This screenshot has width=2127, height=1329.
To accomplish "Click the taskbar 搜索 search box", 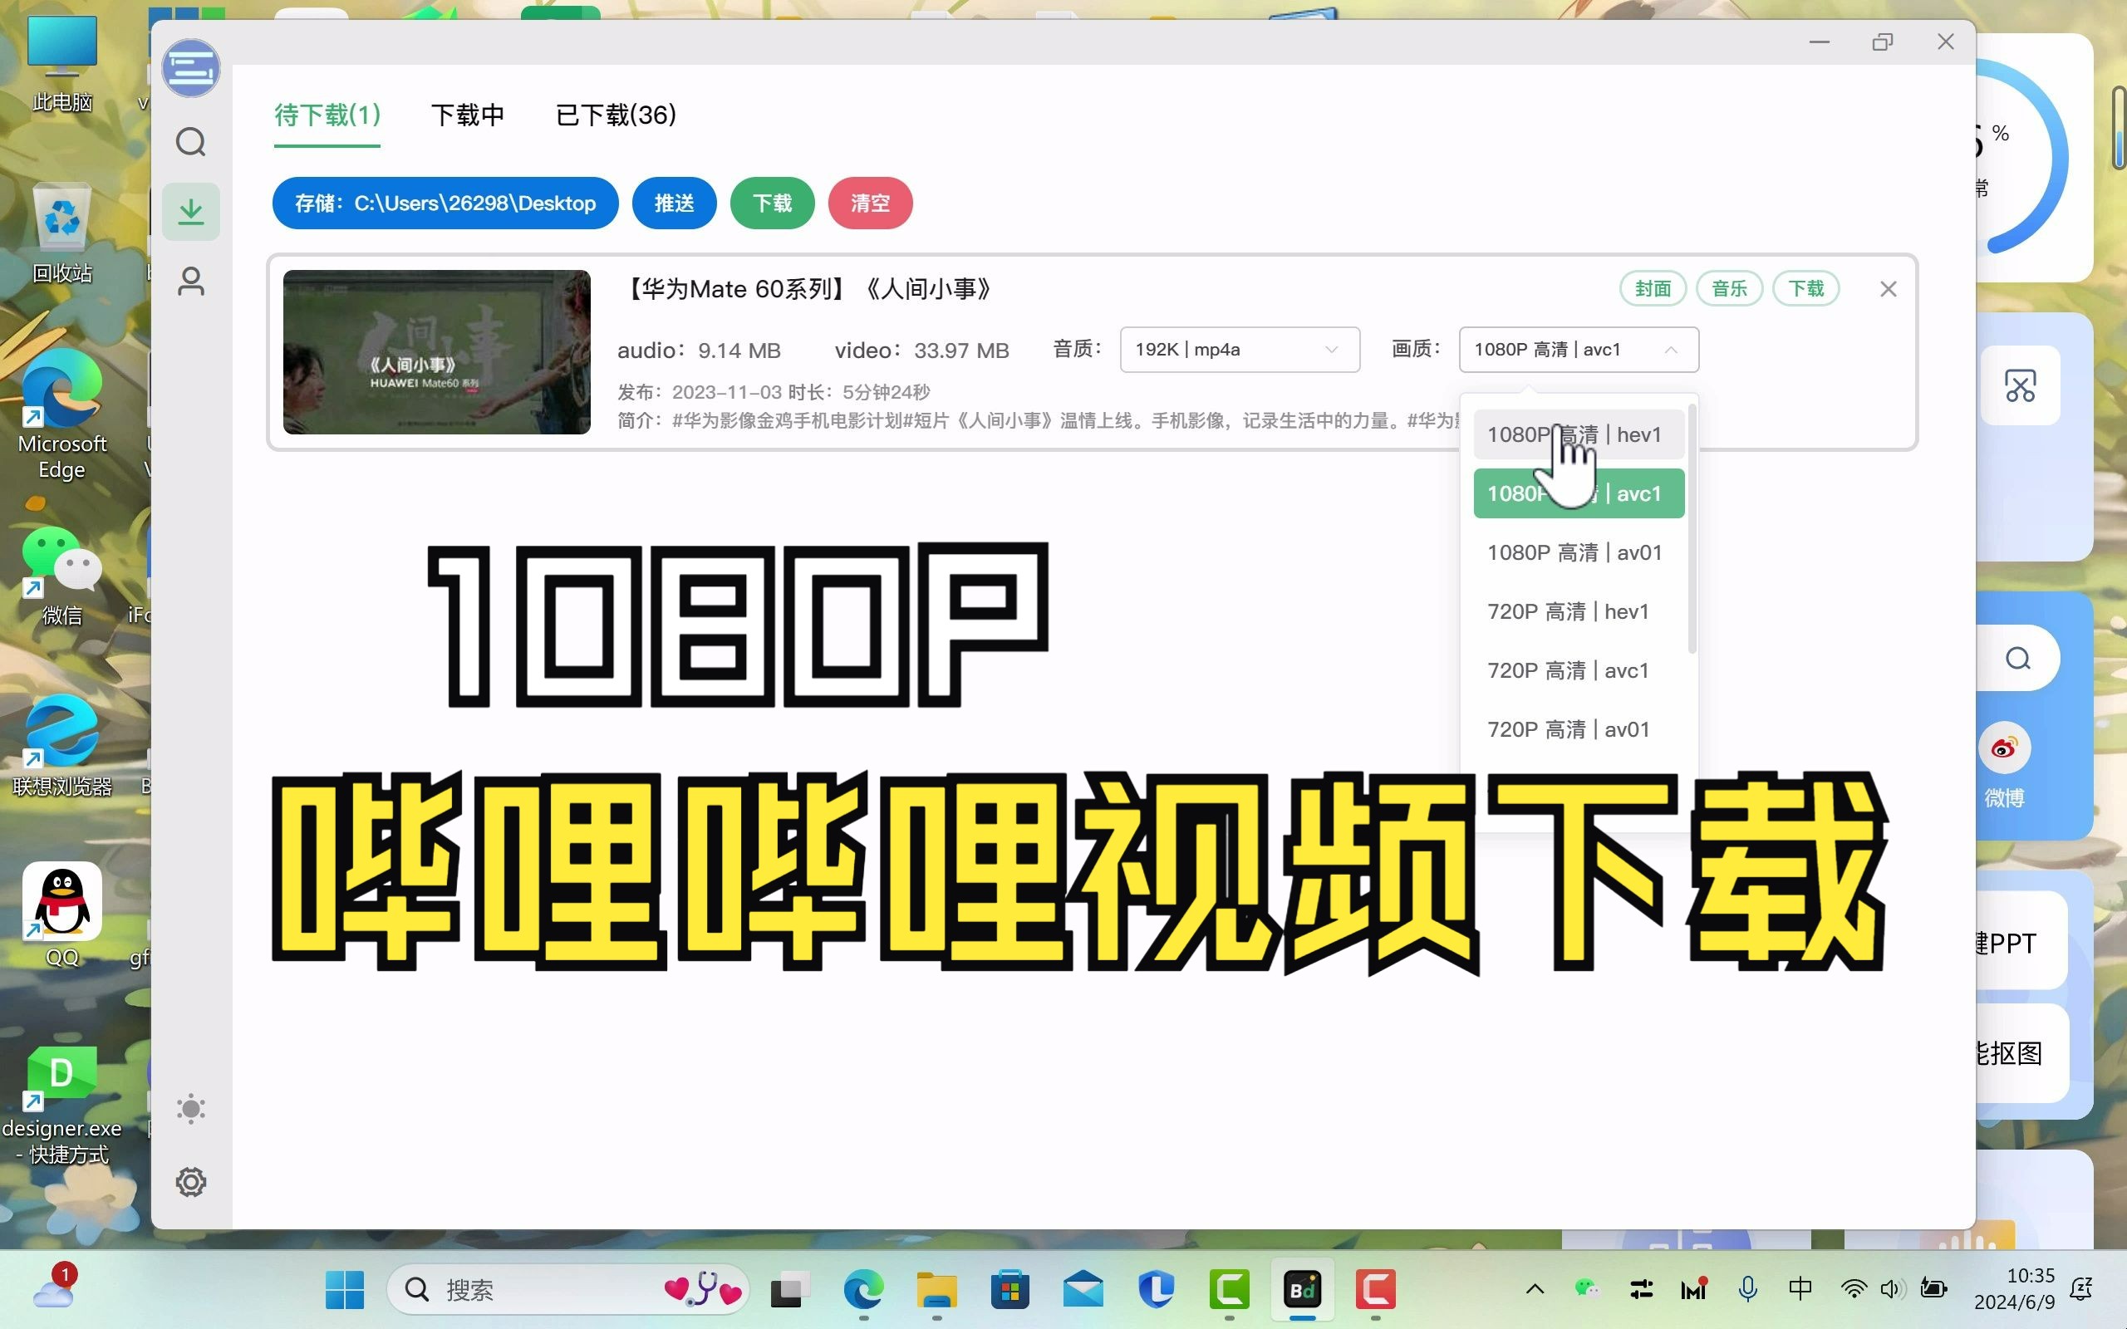I will 567,1289.
